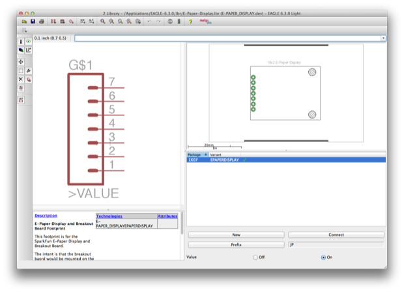Screen dimensions: 404x292
Task: Click the Prefix button
Action: [x=237, y=244]
